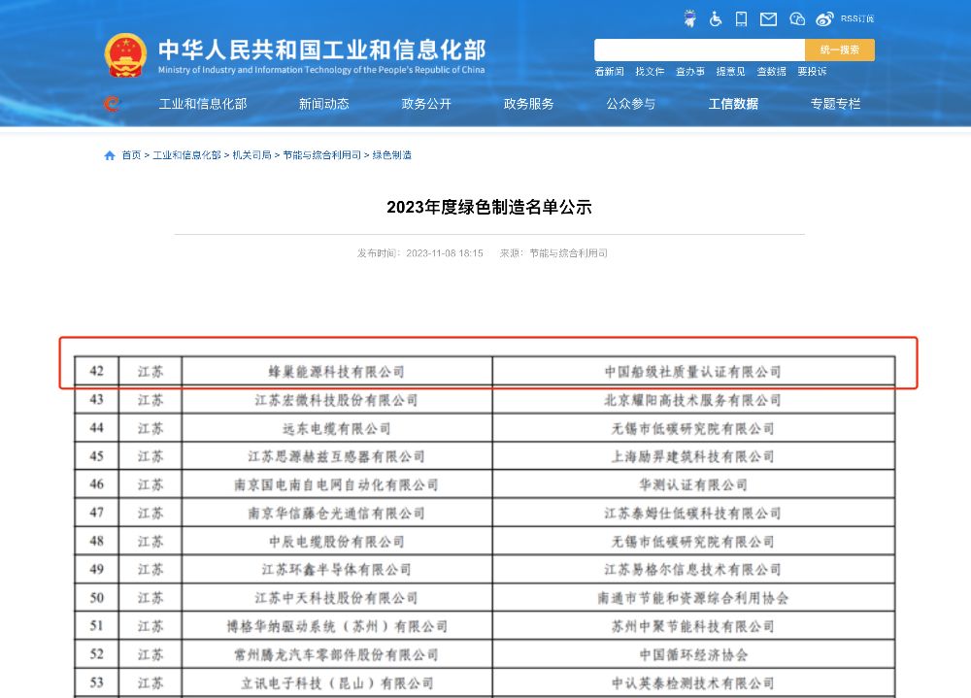
Task: Click table cell 华测认证有限公司
Action: click(693, 485)
